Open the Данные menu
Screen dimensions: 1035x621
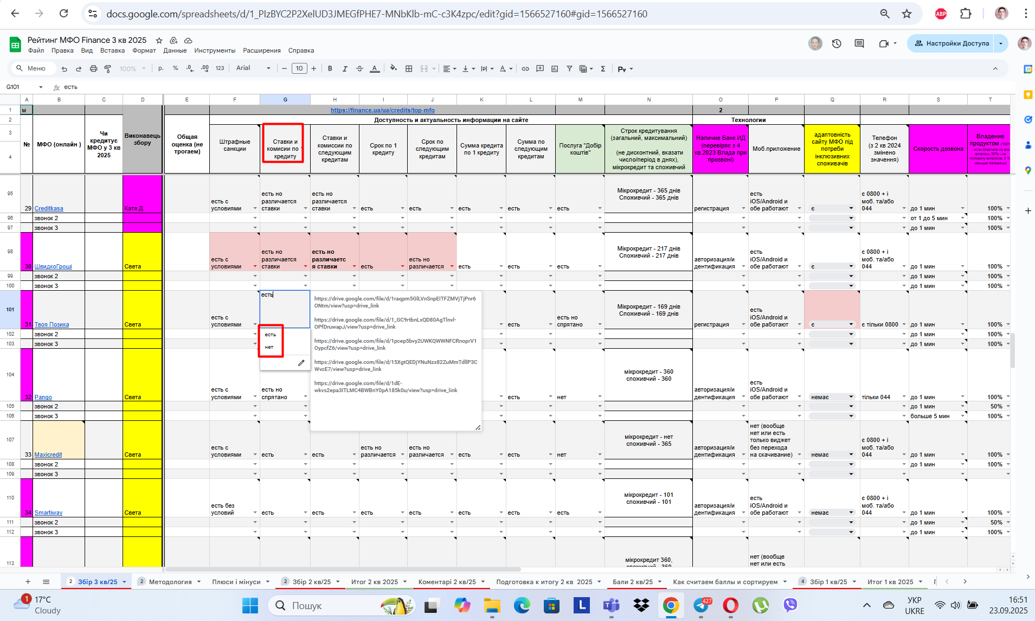[x=175, y=50]
